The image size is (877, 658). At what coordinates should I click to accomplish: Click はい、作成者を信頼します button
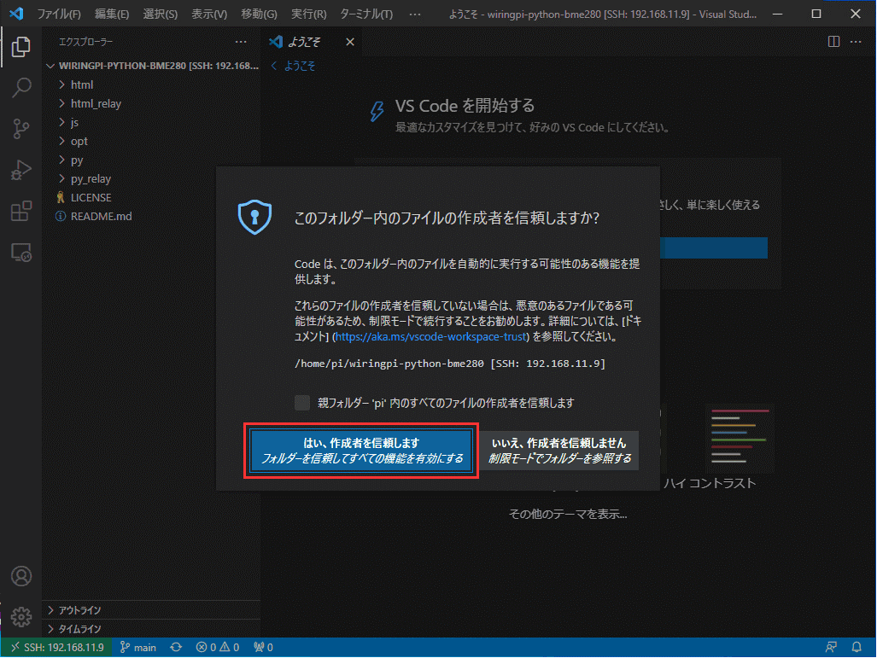coord(361,451)
